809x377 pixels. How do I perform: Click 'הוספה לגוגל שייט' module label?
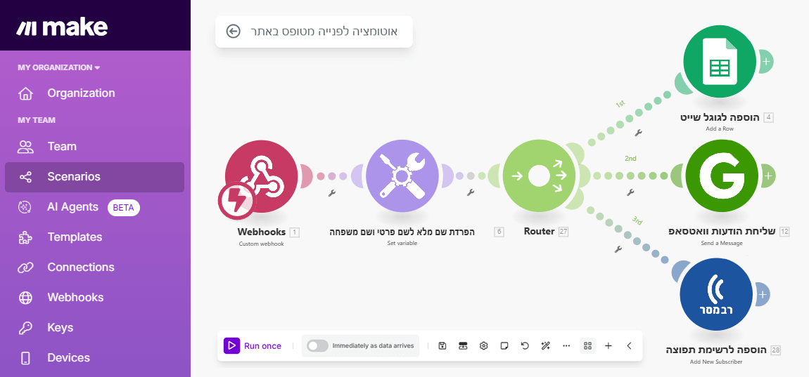(x=720, y=117)
